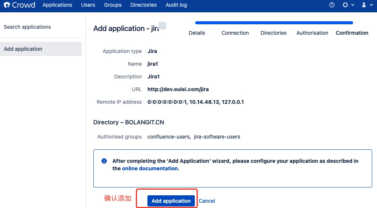This screenshot has width=377, height=208.
Task: Open the Applications menu
Action: (57, 5)
